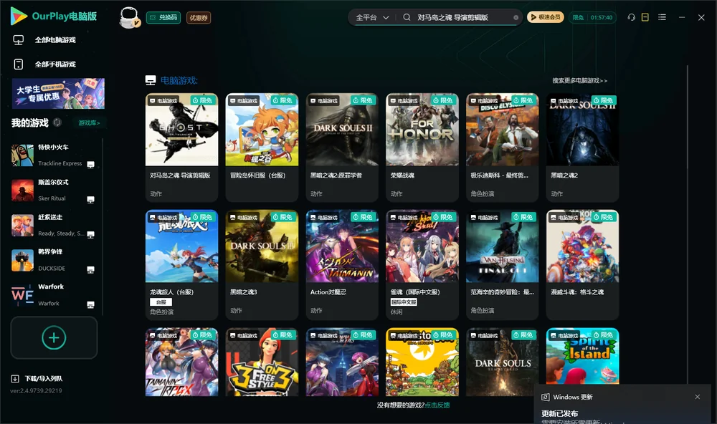Screen dimensions: 717x424
Task: Click 限免 badge on 对马岛之魂 card
Action: point(202,100)
